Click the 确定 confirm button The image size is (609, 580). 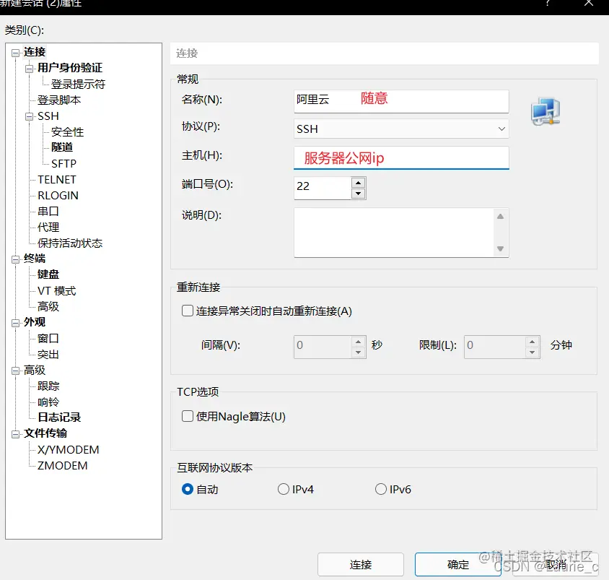point(457,564)
